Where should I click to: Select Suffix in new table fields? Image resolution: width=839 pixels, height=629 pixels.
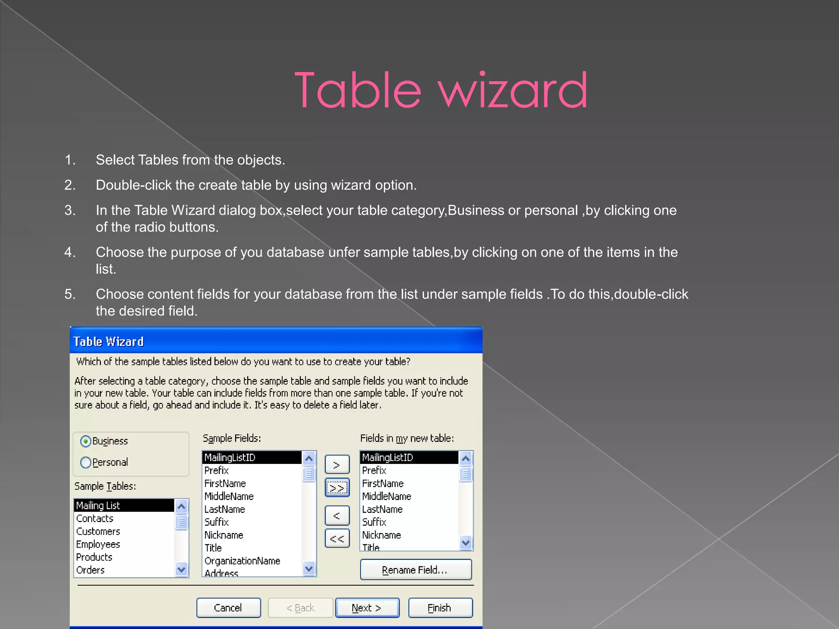pyautogui.click(x=409, y=522)
